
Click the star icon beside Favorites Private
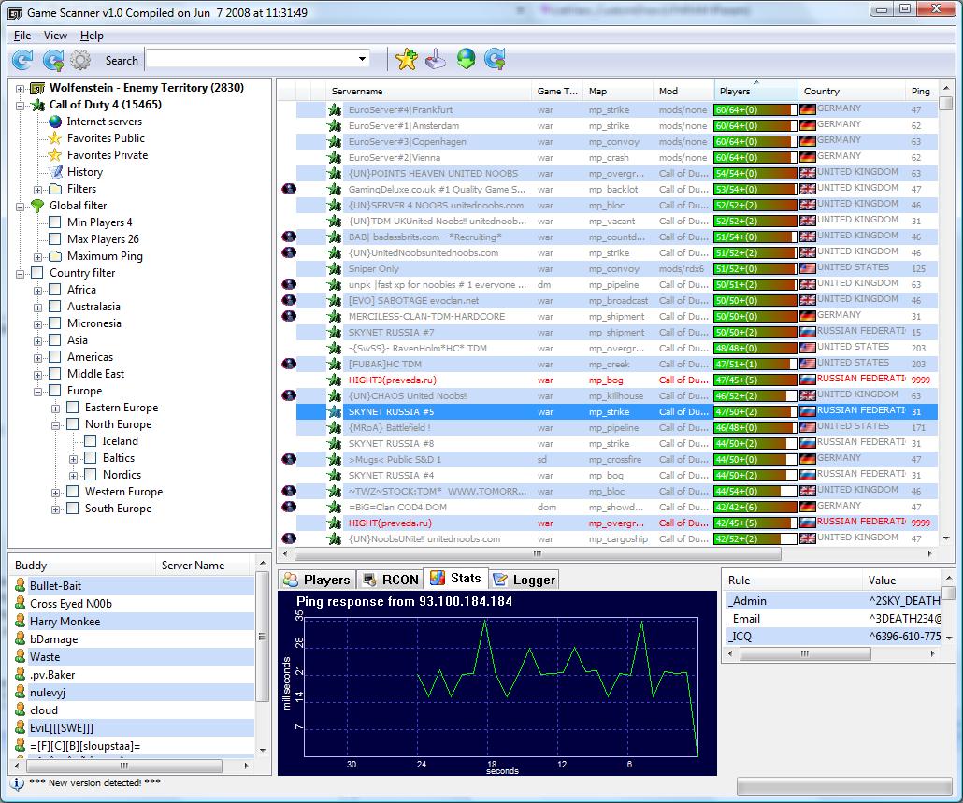tap(55, 154)
